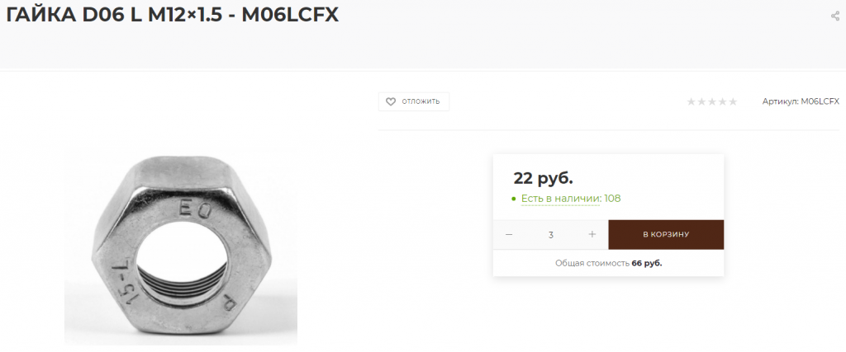The height and width of the screenshot is (352, 846).
Task: Click the 22 руб. price
Action: coord(543,177)
